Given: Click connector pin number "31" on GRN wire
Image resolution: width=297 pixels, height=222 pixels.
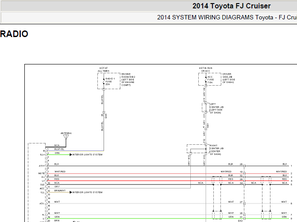Looking at the screenshot, I should click(x=241, y=217).
